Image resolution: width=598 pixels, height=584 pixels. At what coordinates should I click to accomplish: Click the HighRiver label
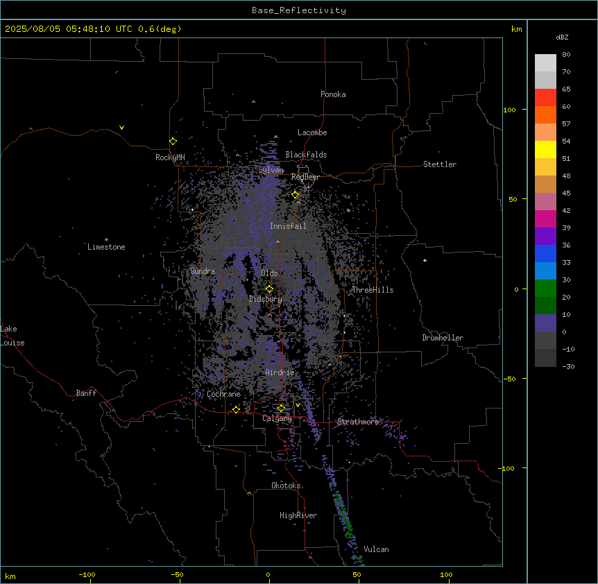(x=298, y=515)
